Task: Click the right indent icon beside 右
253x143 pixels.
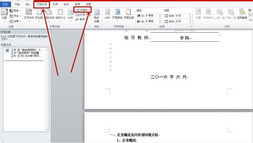Action: click(139, 21)
